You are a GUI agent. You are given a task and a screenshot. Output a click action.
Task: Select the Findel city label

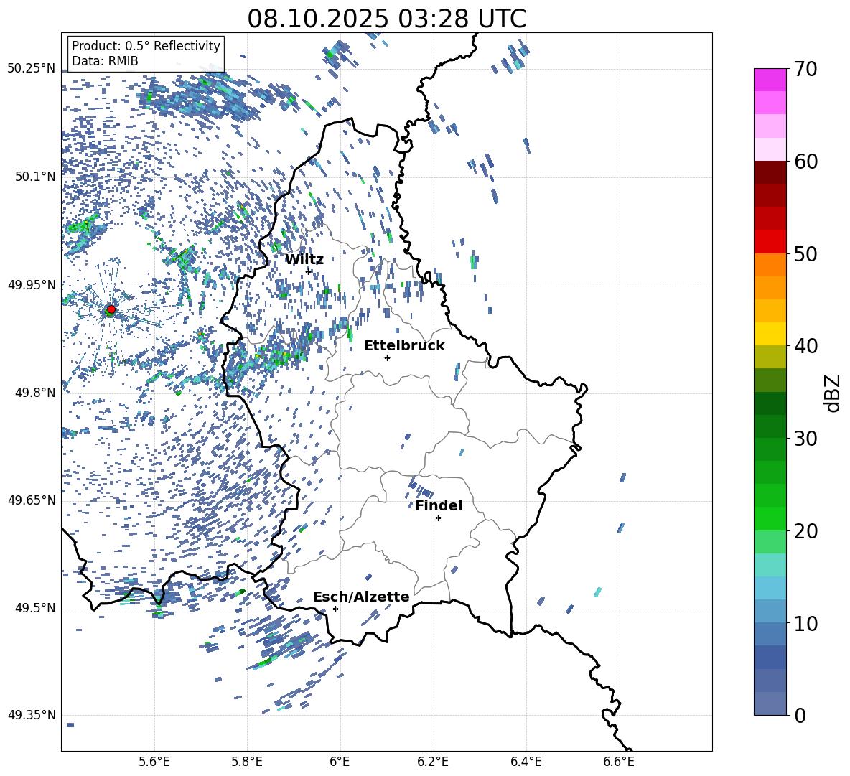tap(439, 505)
